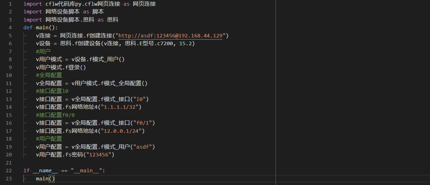Click the comment '#用户配置' on line 18

(x=49, y=139)
